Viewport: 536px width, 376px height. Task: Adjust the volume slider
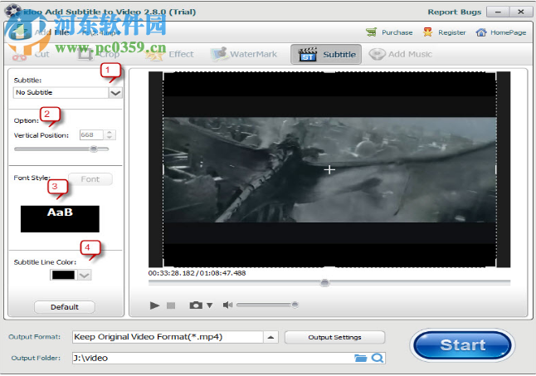point(267,305)
